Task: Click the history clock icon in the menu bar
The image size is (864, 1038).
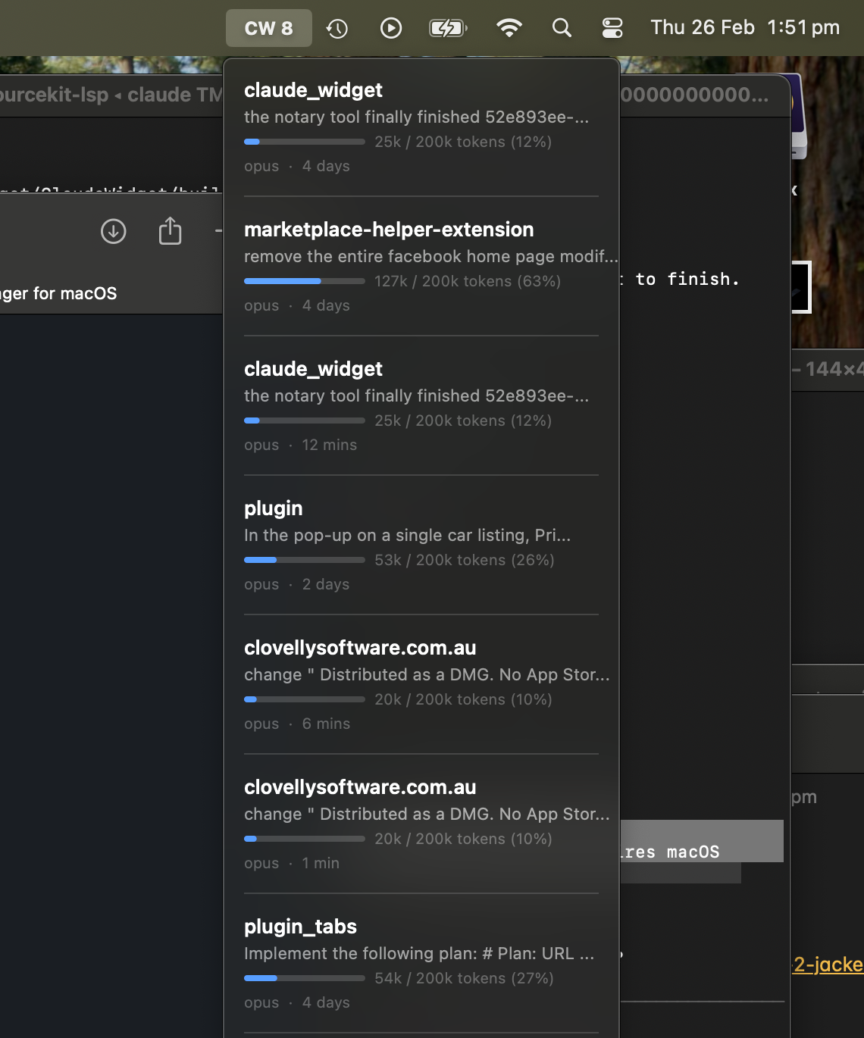Action: point(337,27)
